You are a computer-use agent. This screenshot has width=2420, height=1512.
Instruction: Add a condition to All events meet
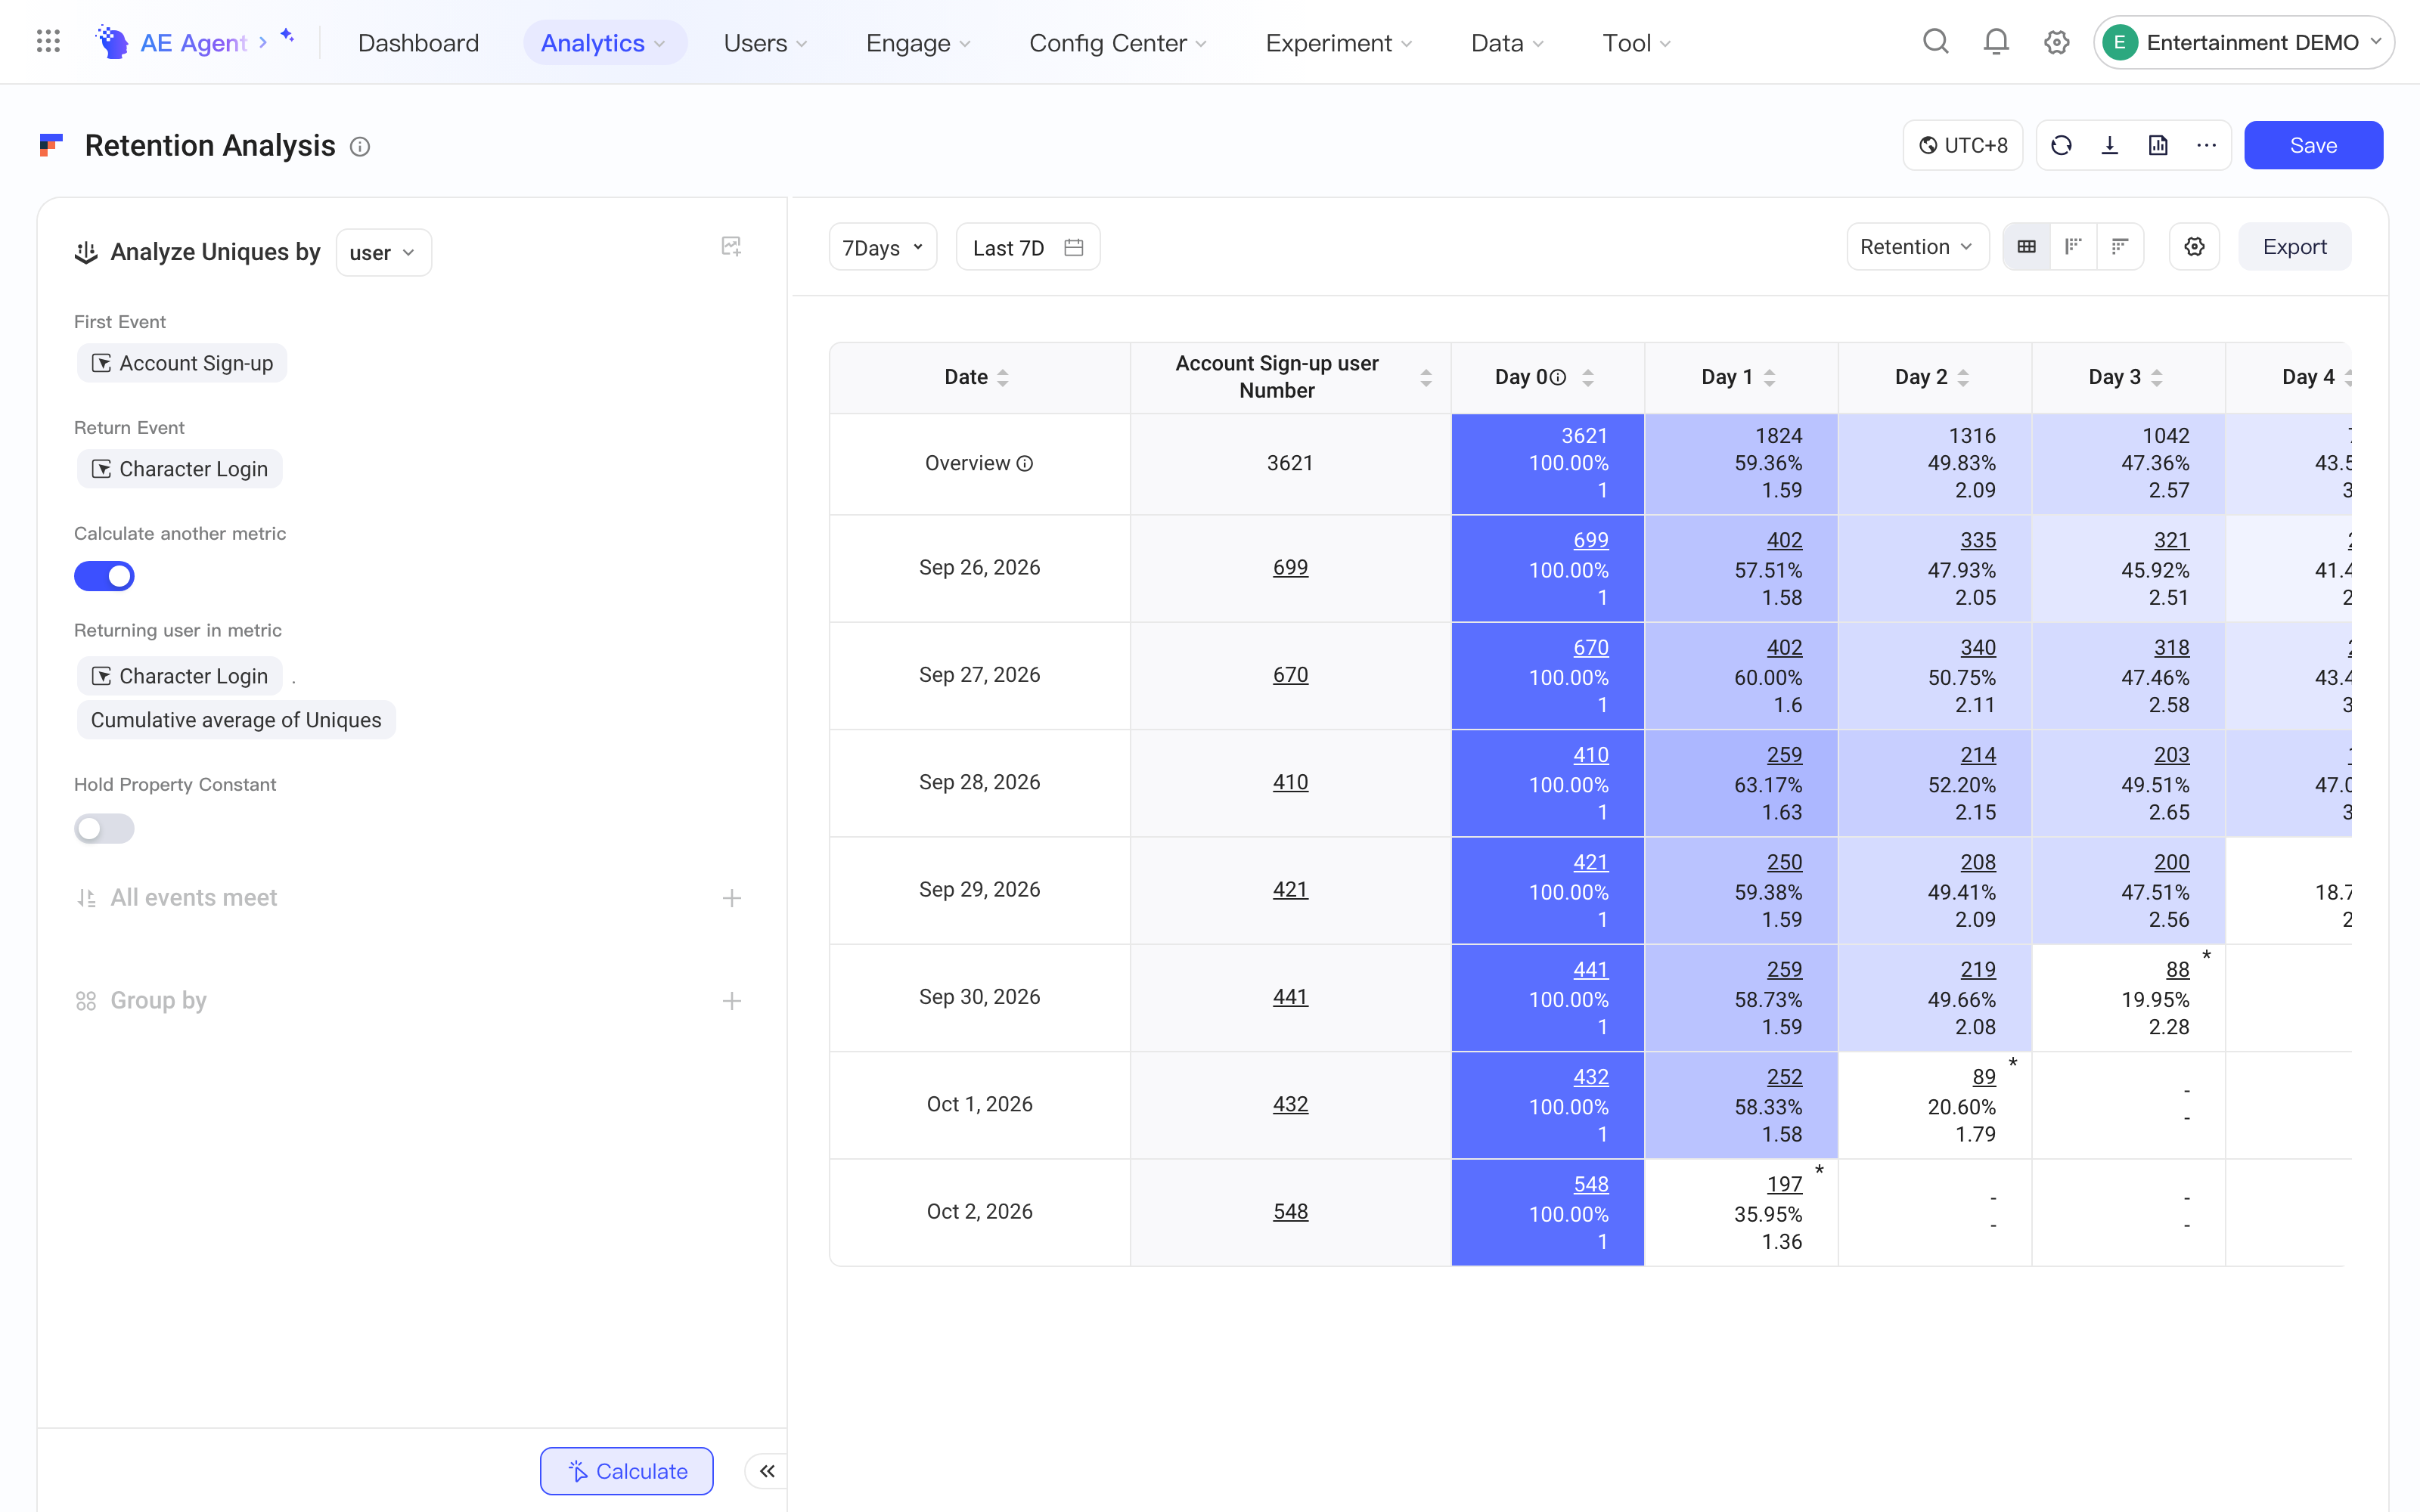pyautogui.click(x=732, y=898)
